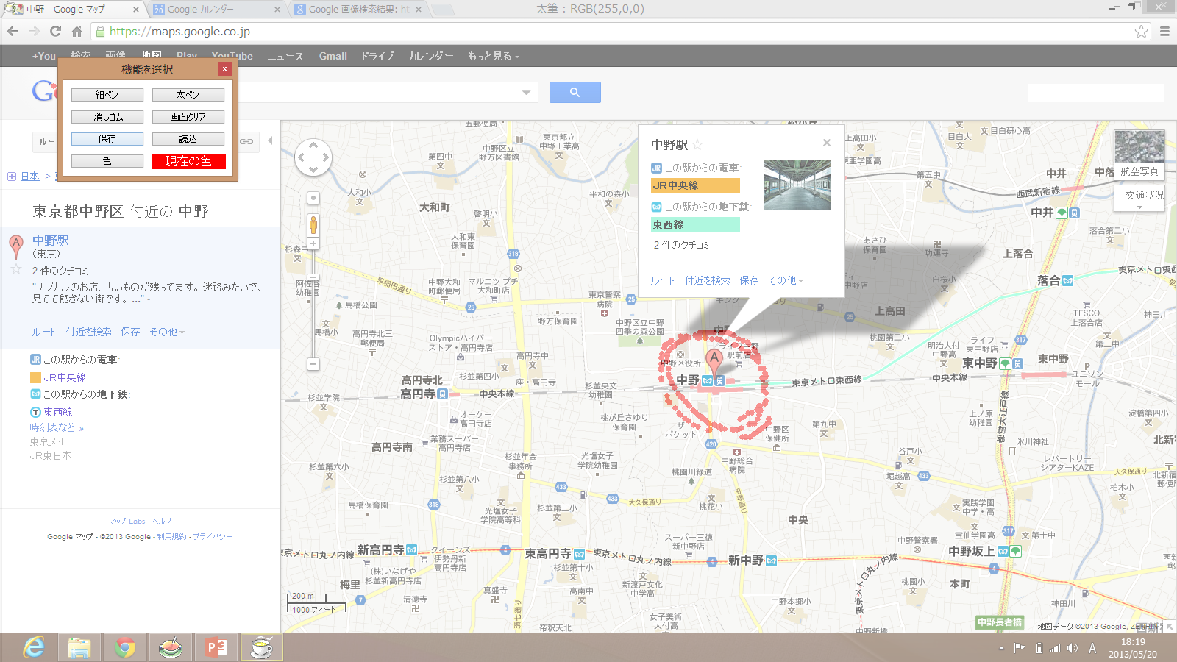Open the ヘルプ help link
The width and height of the screenshot is (1177, 662).
162,521
